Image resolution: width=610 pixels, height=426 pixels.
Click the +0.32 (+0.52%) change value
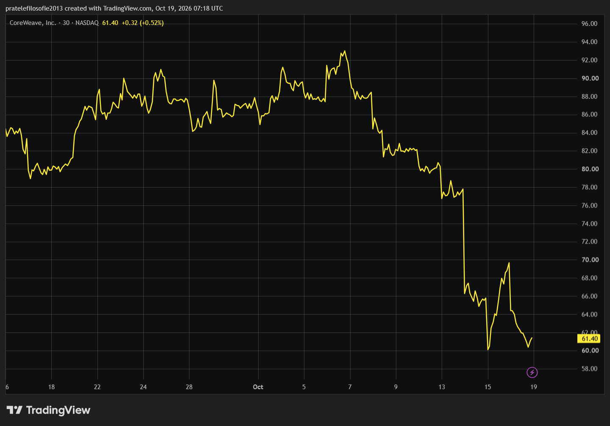pyautogui.click(x=143, y=23)
